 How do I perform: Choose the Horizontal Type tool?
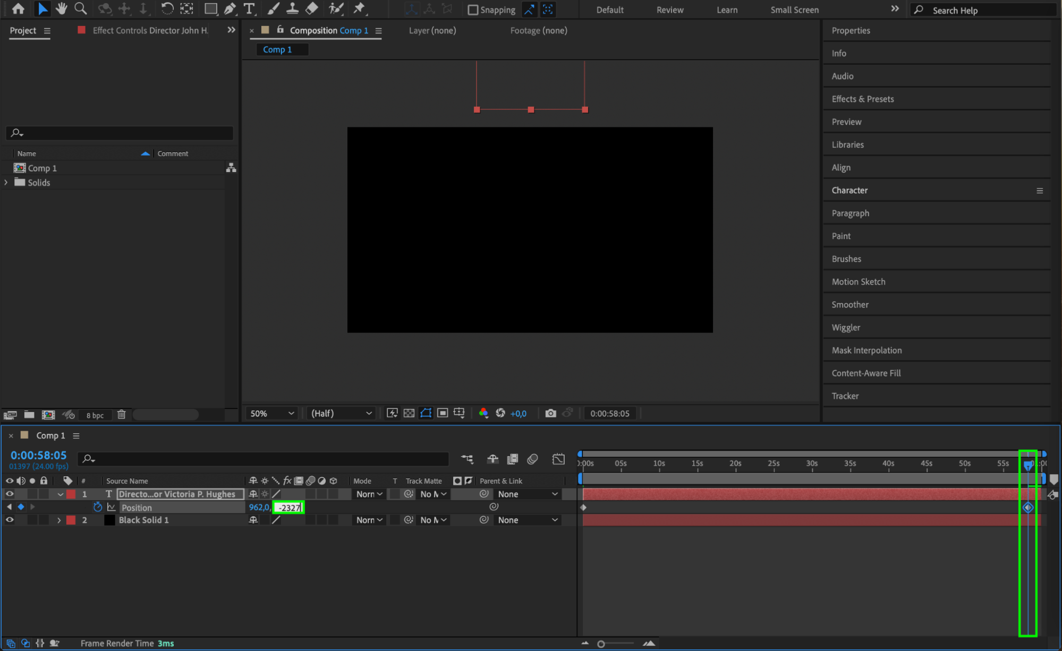click(x=249, y=8)
